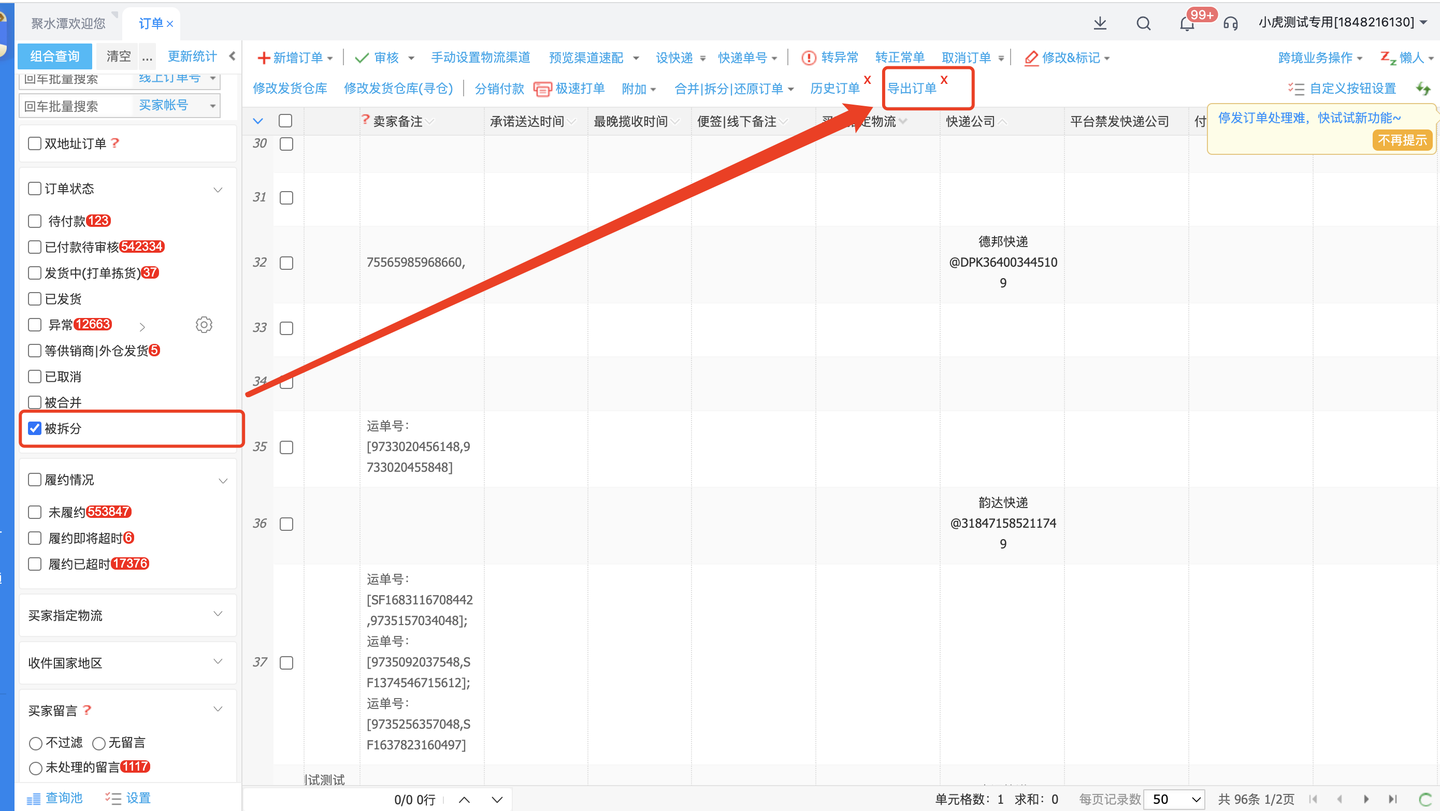Open the 查询池 icon link
The height and width of the screenshot is (811, 1440).
(x=54, y=798)
